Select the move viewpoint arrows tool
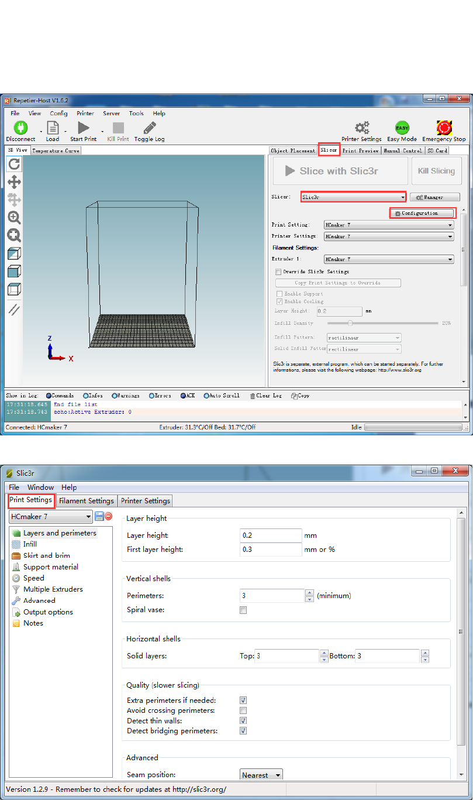473x800 pixels. point(14,182)
